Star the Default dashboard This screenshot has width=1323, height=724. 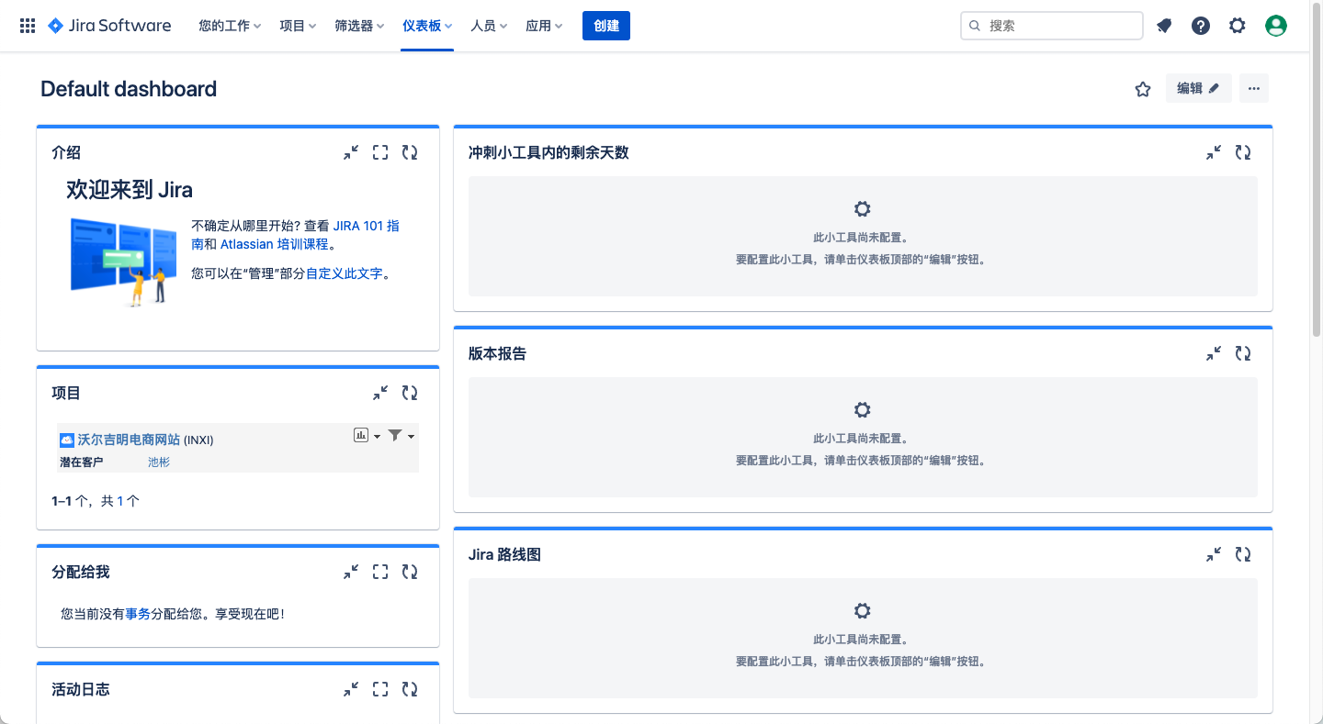pos(1143,89)
